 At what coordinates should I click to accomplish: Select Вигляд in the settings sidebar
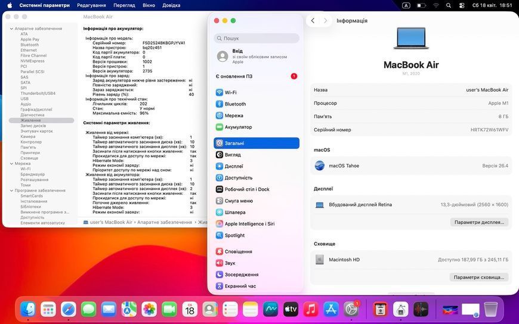pyautogui.click(x=256, y=155)
